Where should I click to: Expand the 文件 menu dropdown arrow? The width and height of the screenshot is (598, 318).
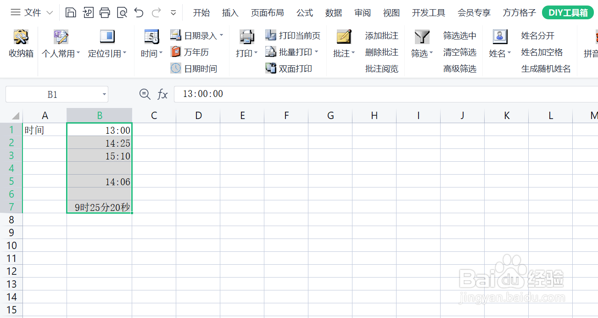pos(50,13)
